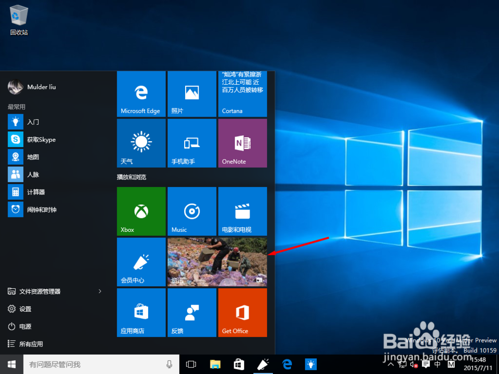The height and width of the screenshot is (374, 499).
Task: Open the OneNote tile
Action: pos(243,143)
